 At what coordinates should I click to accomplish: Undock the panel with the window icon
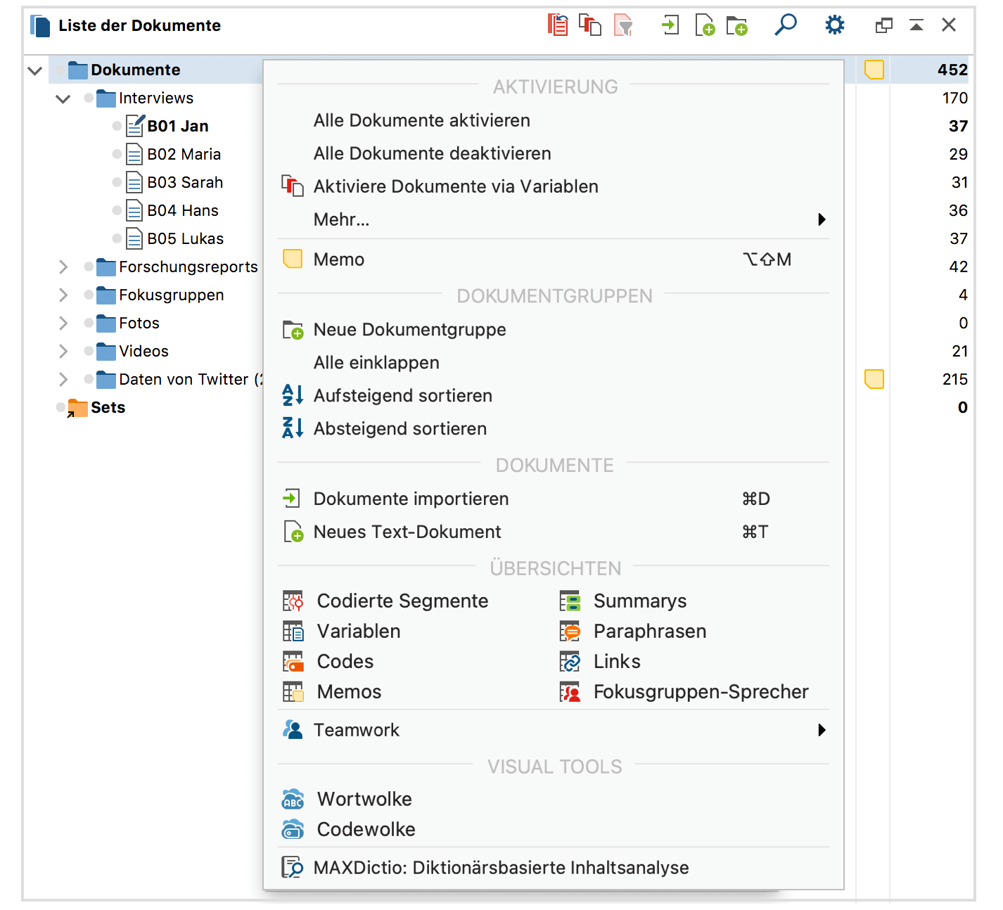pyautogui.click(x=883, y=25)
